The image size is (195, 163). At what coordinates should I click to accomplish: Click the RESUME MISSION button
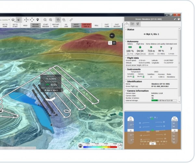[35, 25]
